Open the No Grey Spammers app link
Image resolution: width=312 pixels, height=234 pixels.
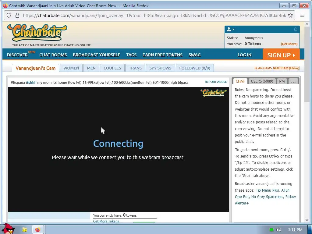point(267,197)
